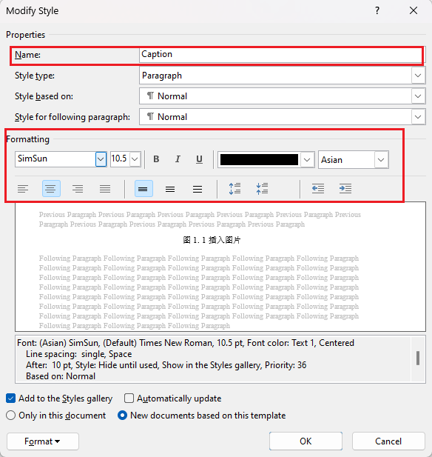Image resolution: width=432 pixels, height=457 pixels.
Task: Toggle Italic formatting button
Action: 178,159
